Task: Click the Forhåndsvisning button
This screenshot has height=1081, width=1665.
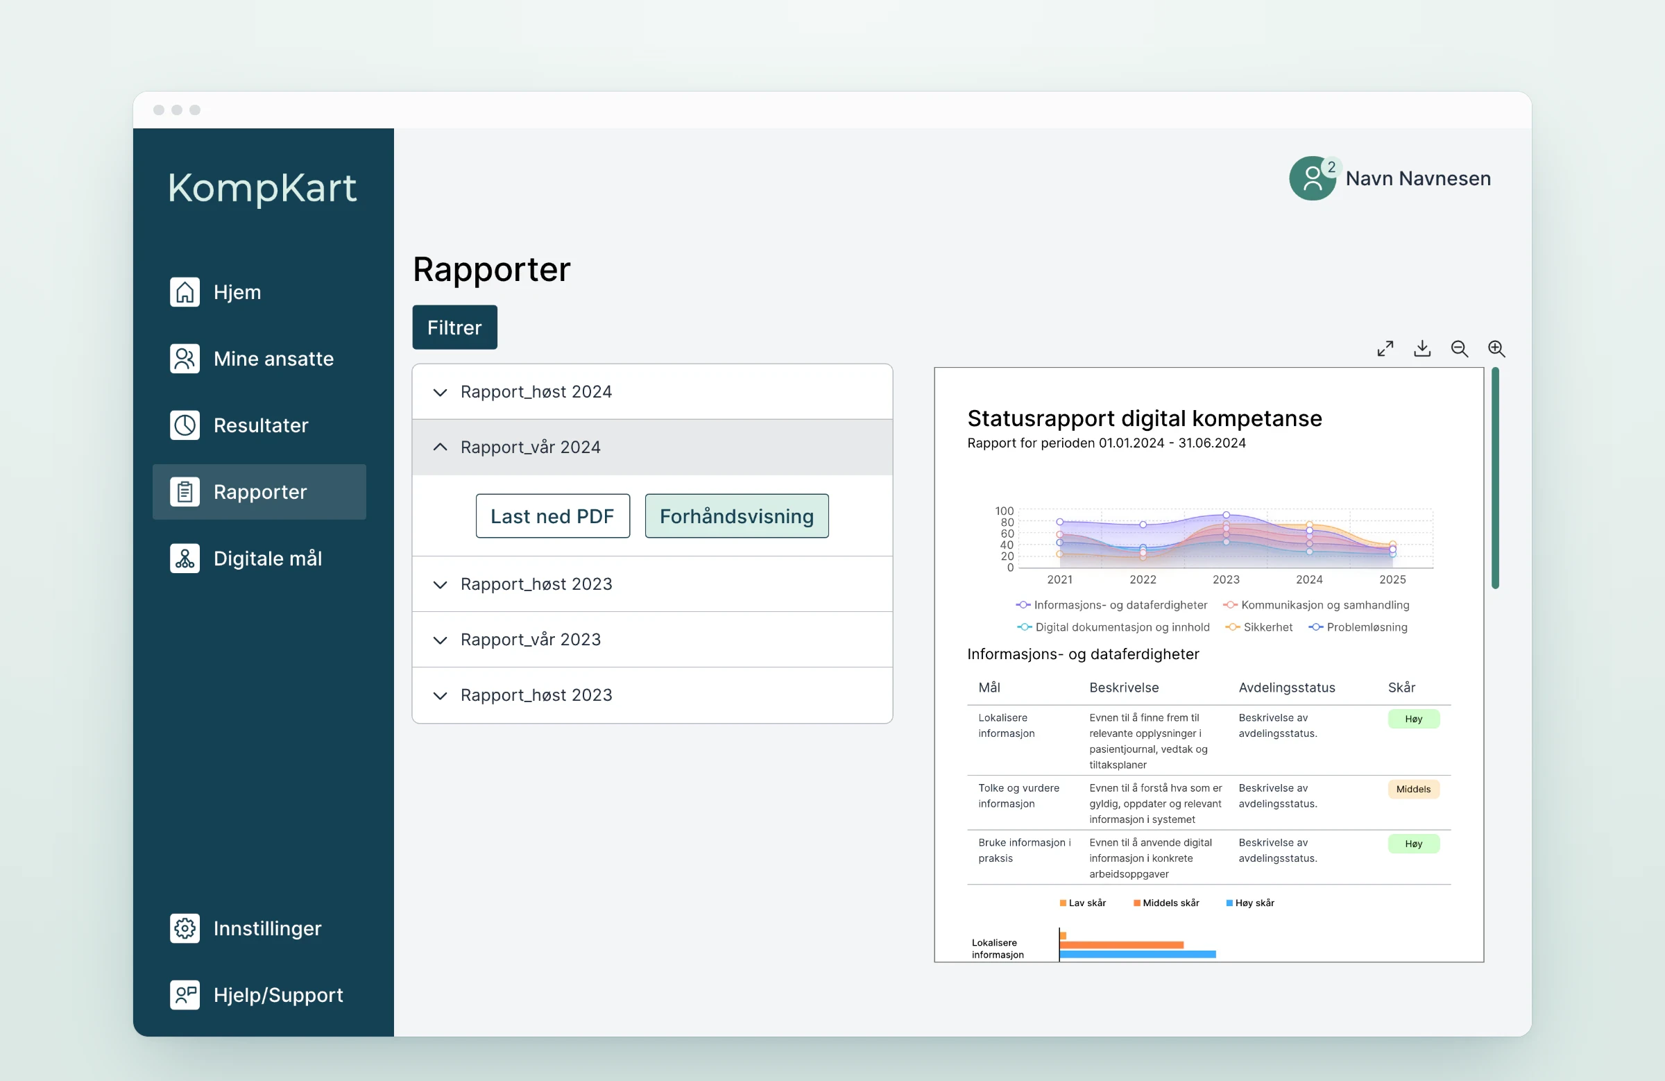Action: click(x=737, y=516)
